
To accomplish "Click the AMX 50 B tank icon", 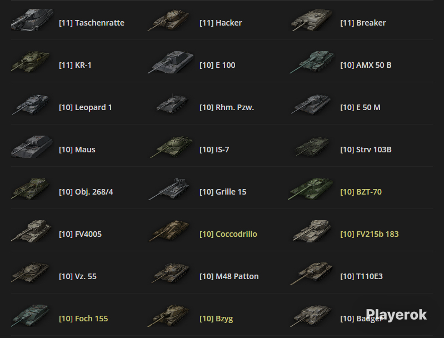I will [x=312, y=62].
